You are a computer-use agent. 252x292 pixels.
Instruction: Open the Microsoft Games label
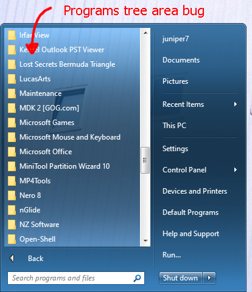point(47,123)
